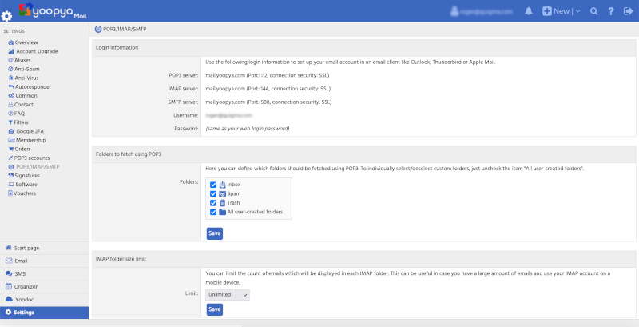This screenshot has height=327, width=639.
Task: Toggle the Spam folder checkbox
Action: (x=213, y=193)
